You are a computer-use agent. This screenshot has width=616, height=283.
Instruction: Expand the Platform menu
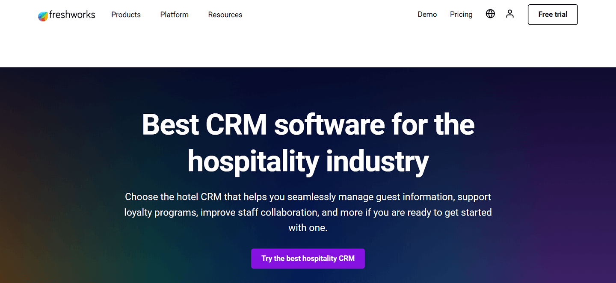[174, 15]
